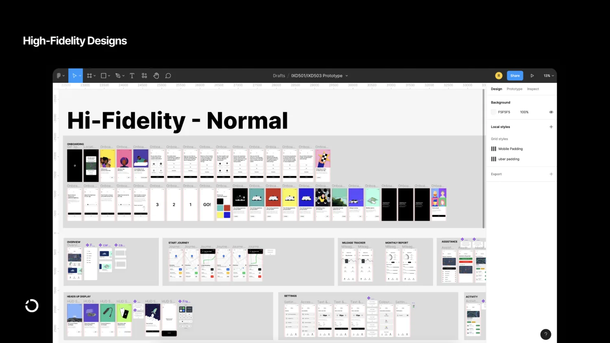Select the countdown frame showing 2
Viewport: 610px width, 343px height.
tap(174, 204)
